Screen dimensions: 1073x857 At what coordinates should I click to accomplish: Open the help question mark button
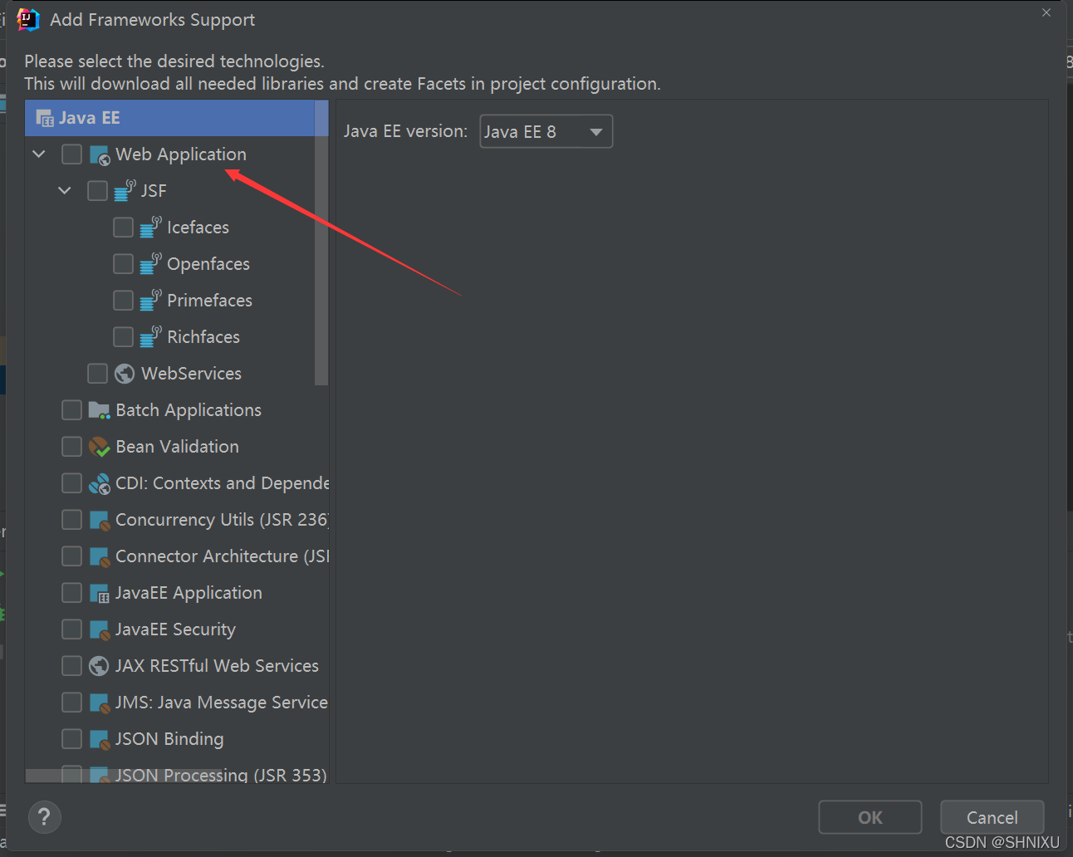pos(45,817)
